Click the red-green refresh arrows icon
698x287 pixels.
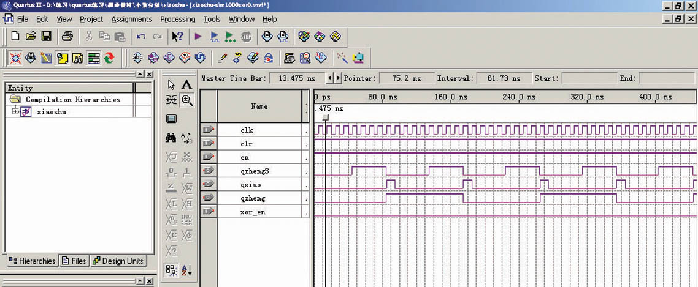(x=109, y=58)
